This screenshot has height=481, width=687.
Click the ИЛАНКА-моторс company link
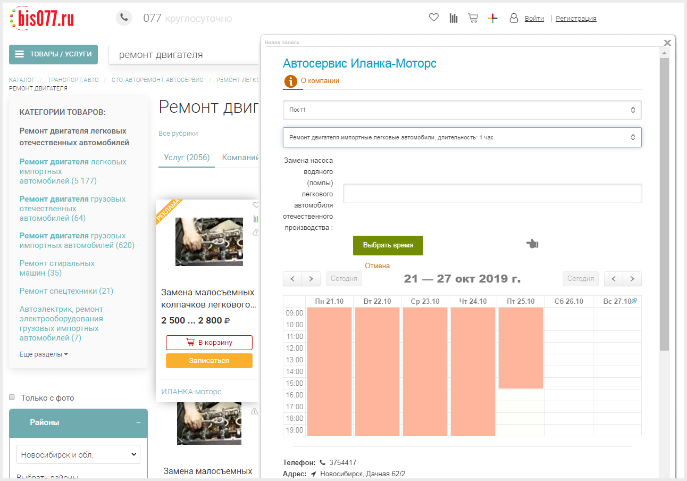coord(191,392)
